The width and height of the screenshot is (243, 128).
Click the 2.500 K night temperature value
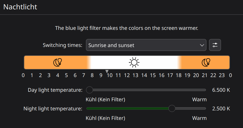[x=221, y=108]
